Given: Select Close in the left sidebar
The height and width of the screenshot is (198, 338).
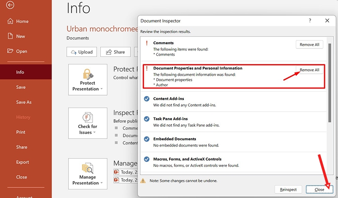Looking at the screenshot, I should [22, 177].
